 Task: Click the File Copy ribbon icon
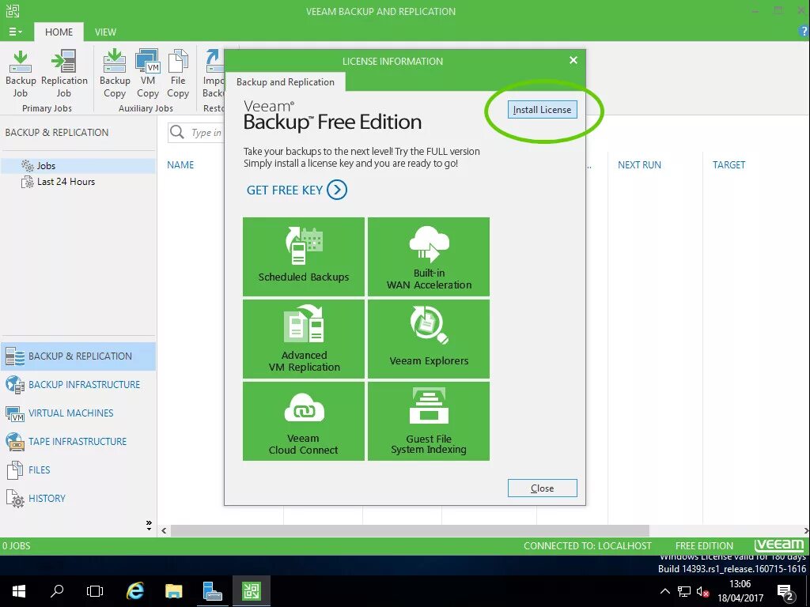[x=178, y=74]
